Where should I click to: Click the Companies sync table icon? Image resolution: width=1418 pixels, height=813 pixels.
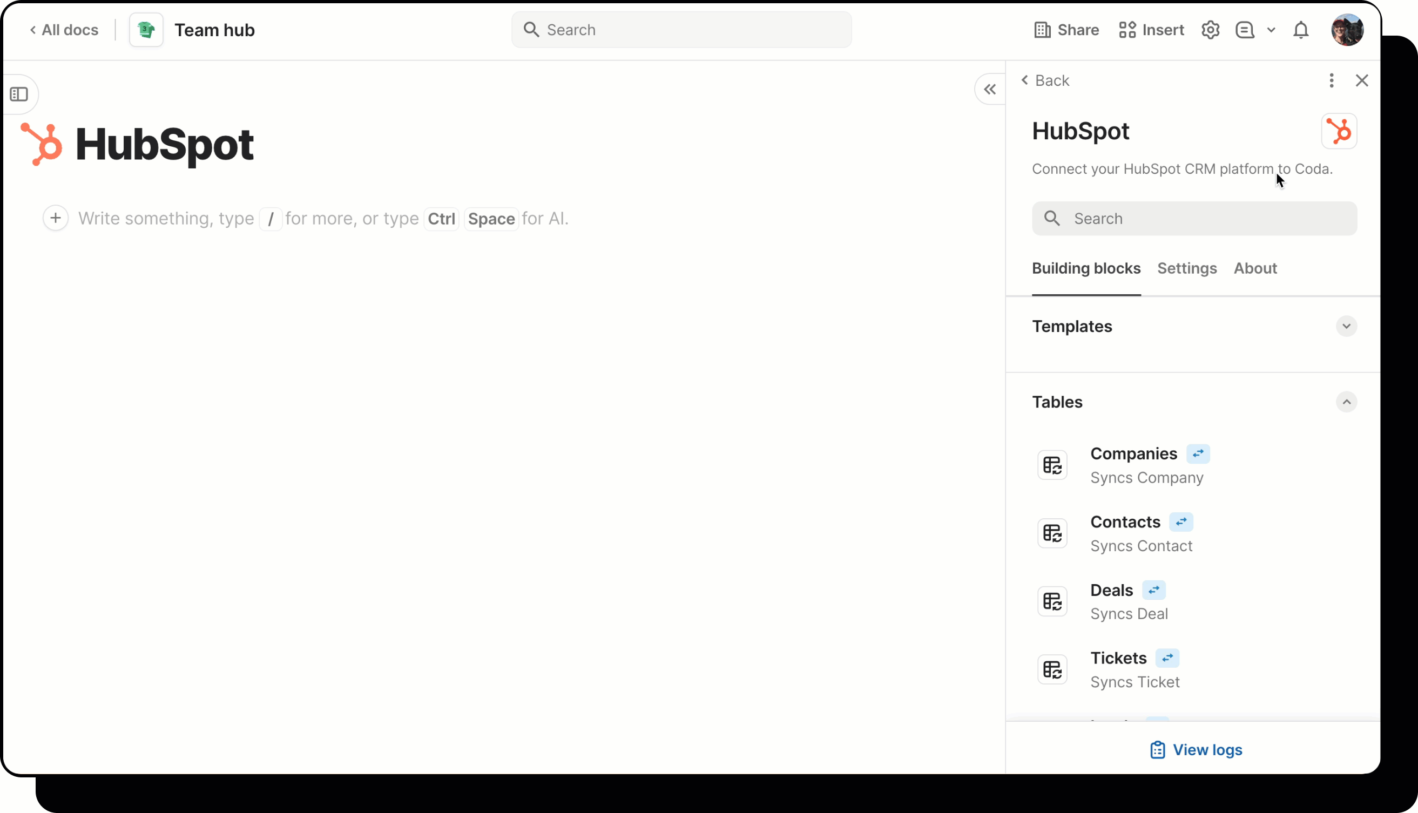point(1052,465)
